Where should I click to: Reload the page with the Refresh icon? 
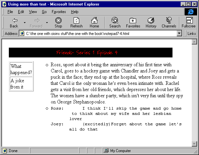pyautogui.click(x=76, y=20)
